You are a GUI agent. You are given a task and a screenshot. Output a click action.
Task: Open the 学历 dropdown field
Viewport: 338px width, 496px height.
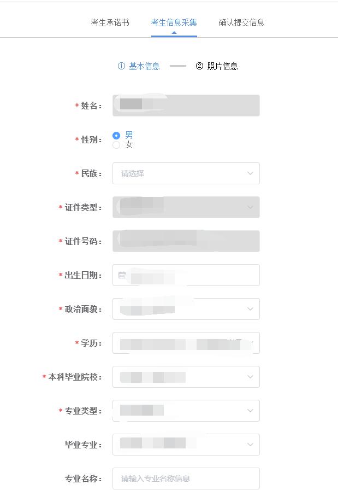tap(186, 343)
